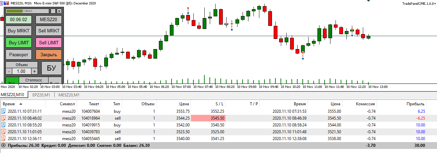The width and height of the screenshot is (437, 153).
Task: Click the sell order icon for ticket 104039783
Action: pos(4,132)
